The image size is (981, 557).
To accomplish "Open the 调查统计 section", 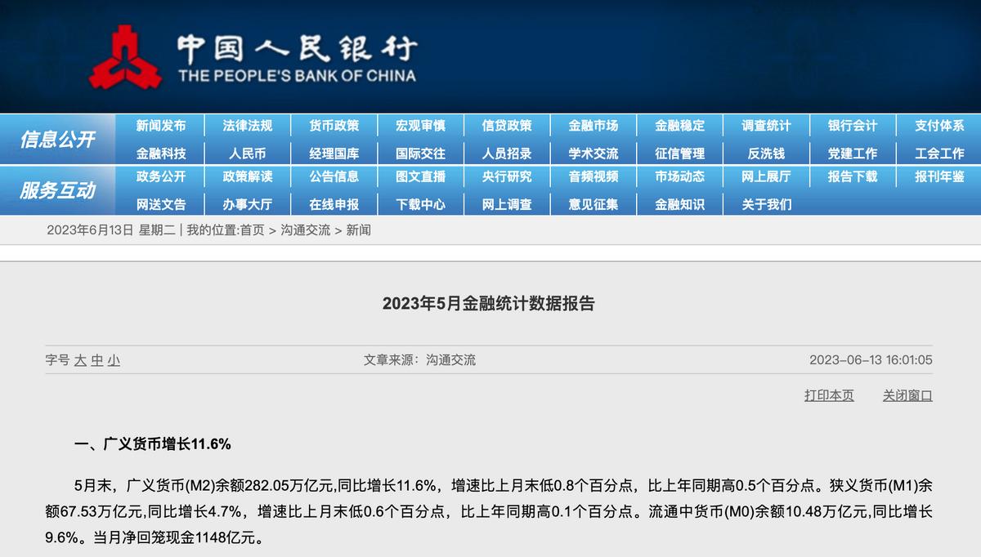I will pyautogui.click(x=767, y=126).
